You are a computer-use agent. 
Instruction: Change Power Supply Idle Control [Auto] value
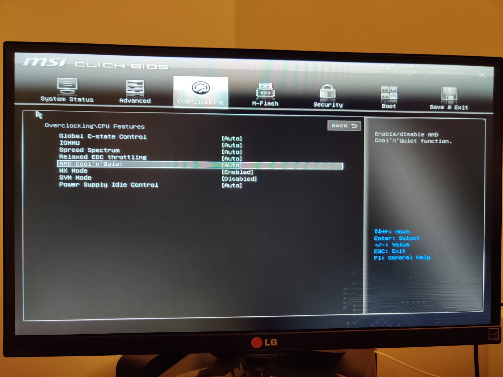(x=232, y=185)
